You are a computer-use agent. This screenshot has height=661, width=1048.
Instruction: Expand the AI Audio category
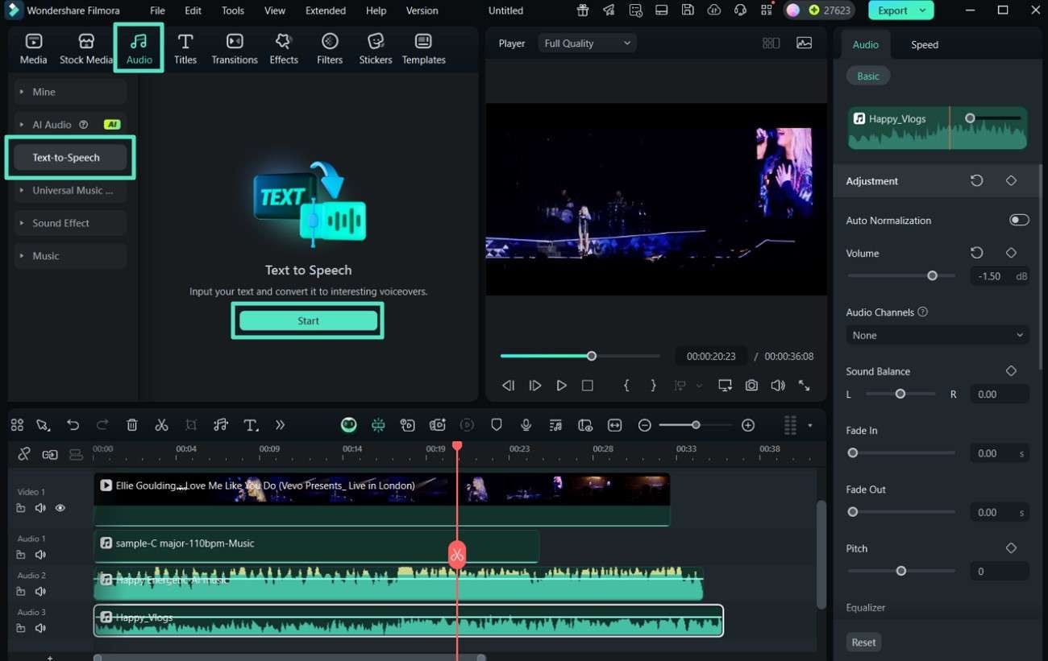[70, 125]
